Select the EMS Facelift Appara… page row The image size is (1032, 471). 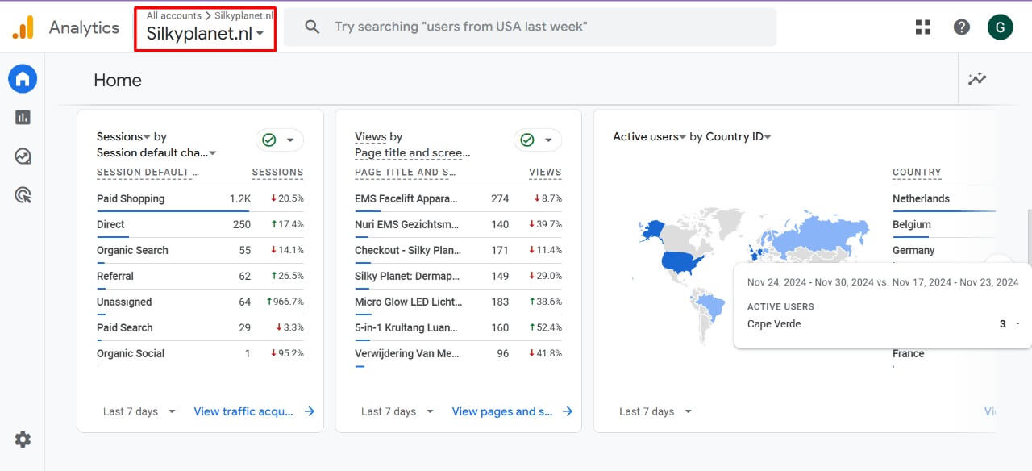[x=458, y=199]
